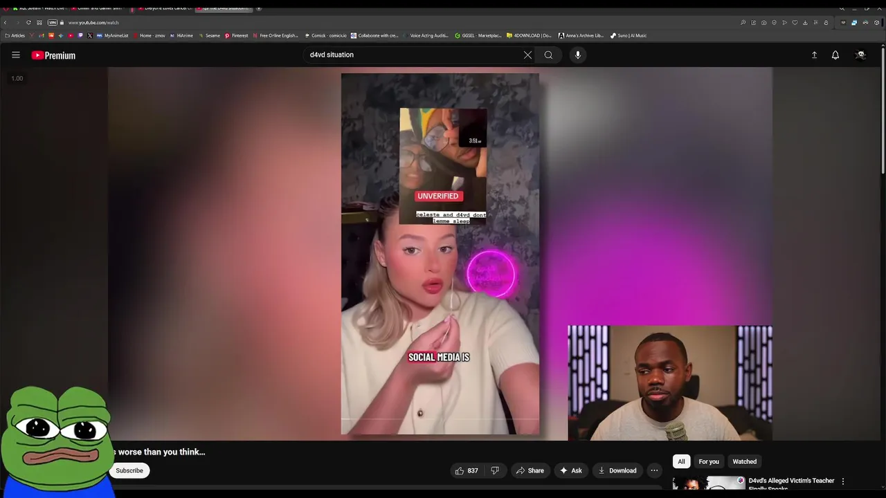This screenshot has width=886, height=498.
Task: Open the Sesame bookmark
Action: click(208, 35)
